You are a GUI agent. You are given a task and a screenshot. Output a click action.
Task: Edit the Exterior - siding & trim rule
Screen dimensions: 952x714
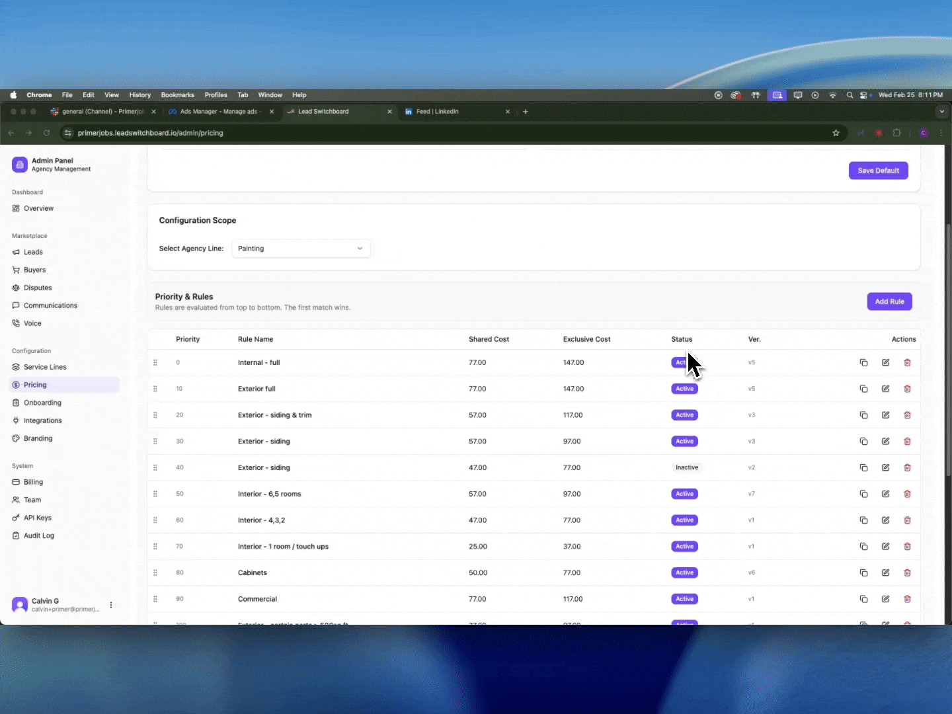point(885,415)
